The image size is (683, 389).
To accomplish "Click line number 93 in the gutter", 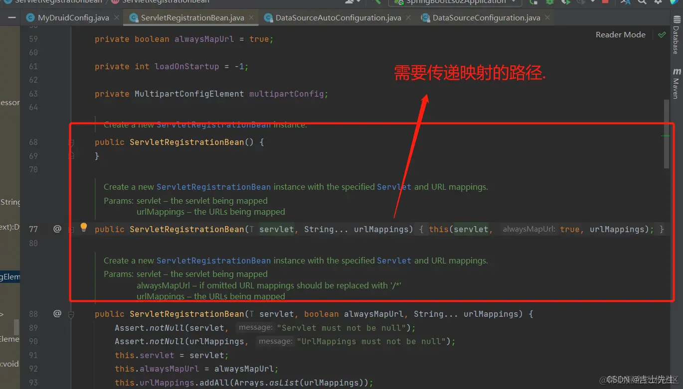I will click(x=33, y=383).
